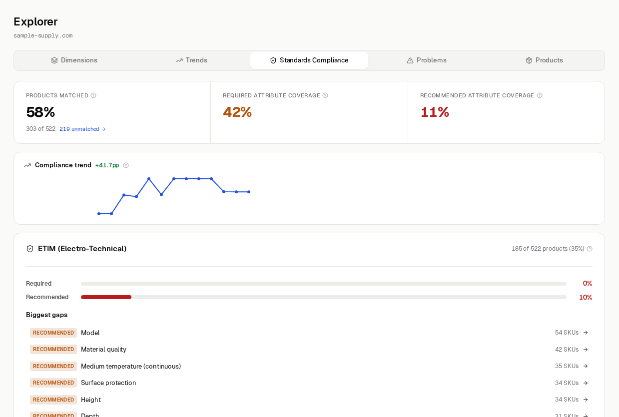Viewport: 619px width, 417px height.
Task: Open Surface protection gap arrow
Action: point(586,383)
